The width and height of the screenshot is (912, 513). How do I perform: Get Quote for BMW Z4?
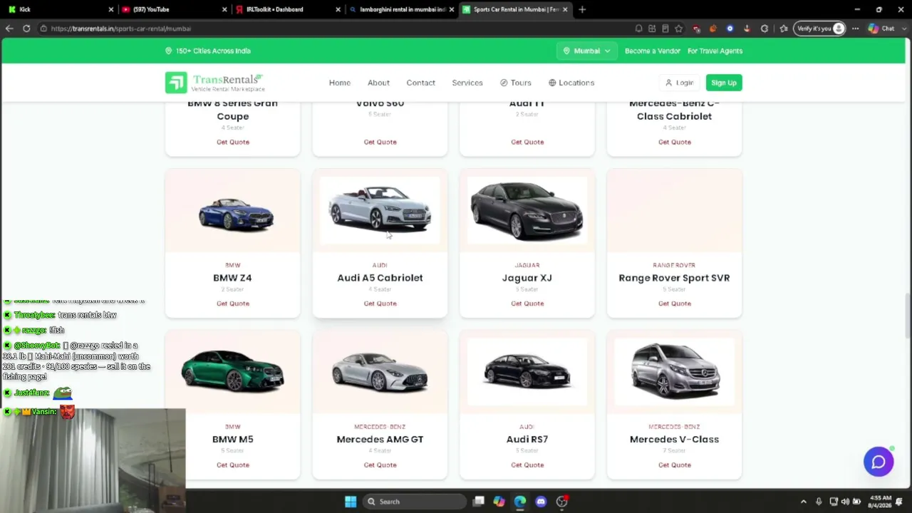click(x=233, y=304)
